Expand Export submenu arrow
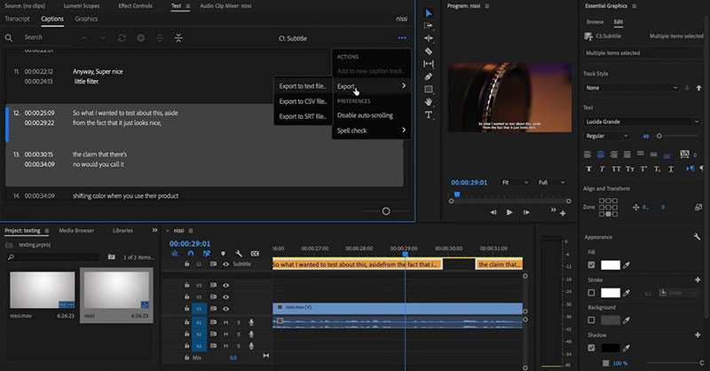The image size is (710, 371). tap(404, 85)
